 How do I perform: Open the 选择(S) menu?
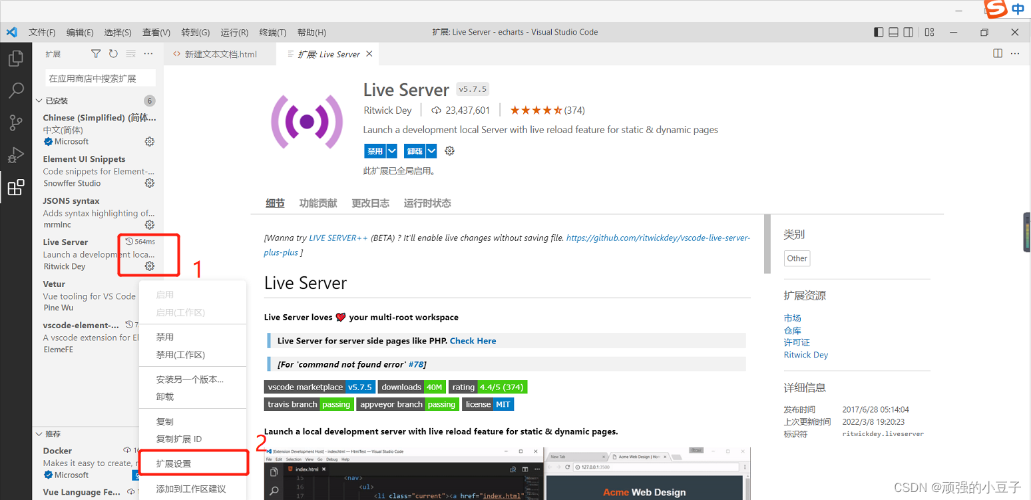click(x=118, y=32)
